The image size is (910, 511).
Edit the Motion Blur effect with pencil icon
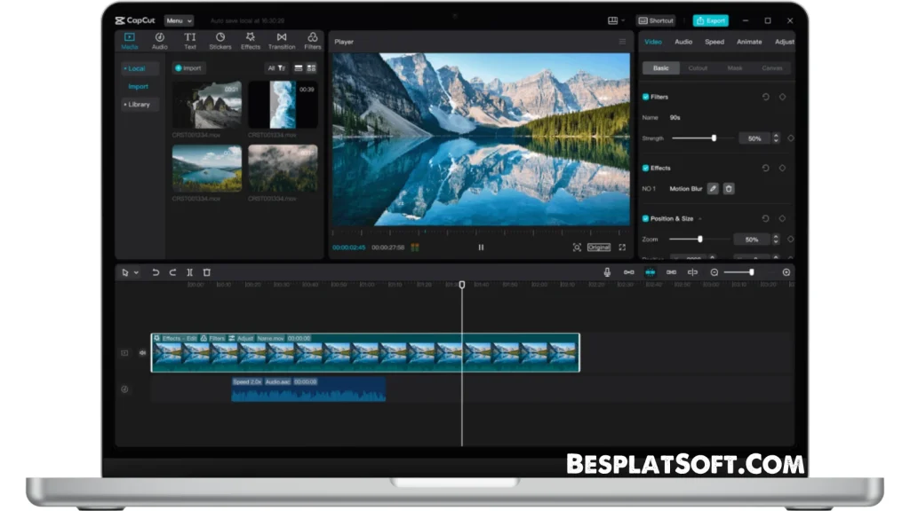pos(713,189)
